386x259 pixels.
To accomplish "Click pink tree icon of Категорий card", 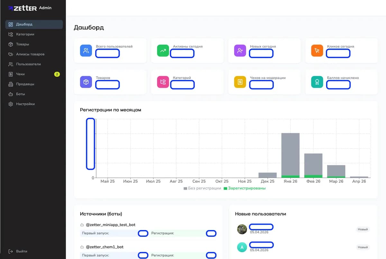I will click(x=163, y=82).
